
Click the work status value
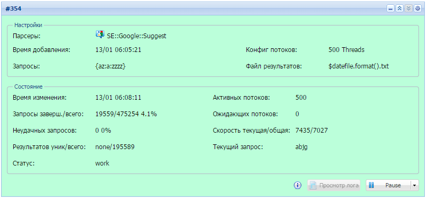tap(102, 163)
